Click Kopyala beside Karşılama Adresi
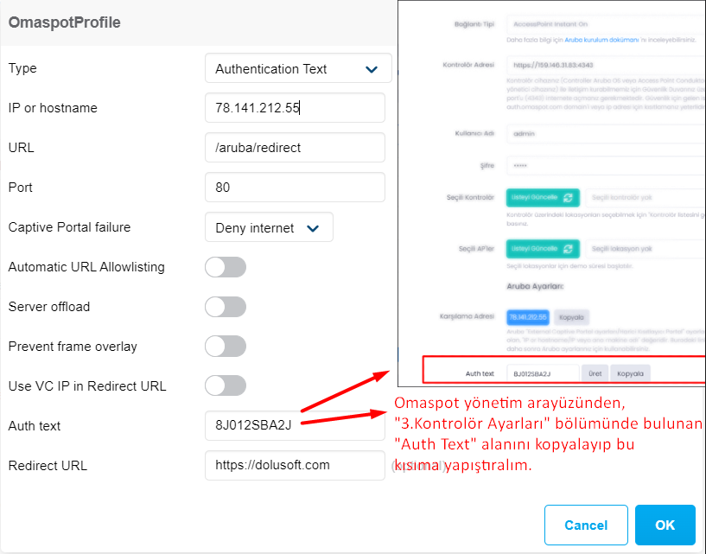 [571, 317]
